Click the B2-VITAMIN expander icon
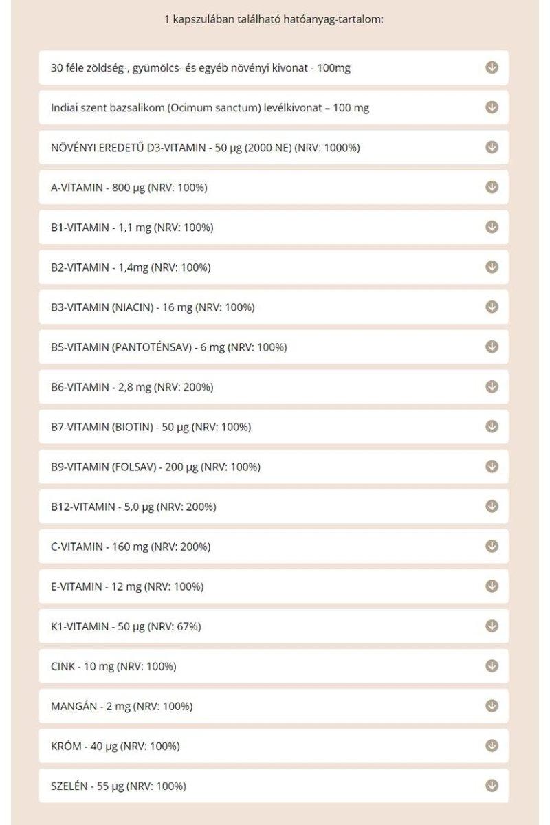 coord(490,267)
